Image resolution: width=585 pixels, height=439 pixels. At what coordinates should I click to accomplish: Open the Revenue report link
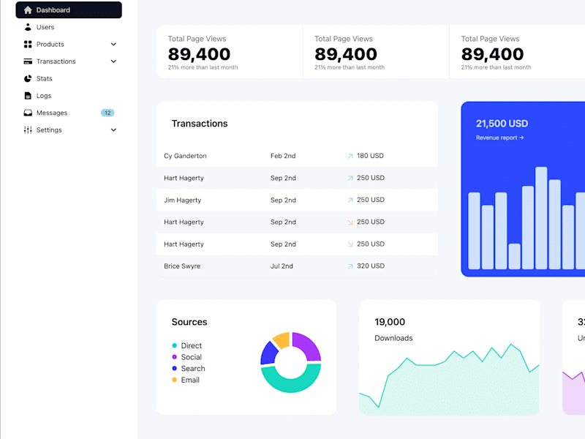pos(499,138)
